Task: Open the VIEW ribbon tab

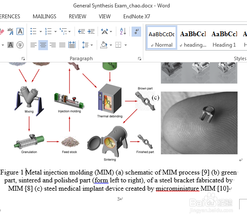Action: [x=105, y=17]
